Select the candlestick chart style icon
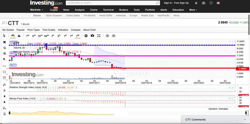 (x=13, y=36)
